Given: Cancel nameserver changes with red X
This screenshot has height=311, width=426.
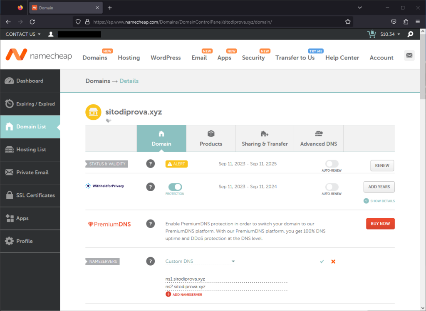Looking at the screenshot, I should (333, 262).
